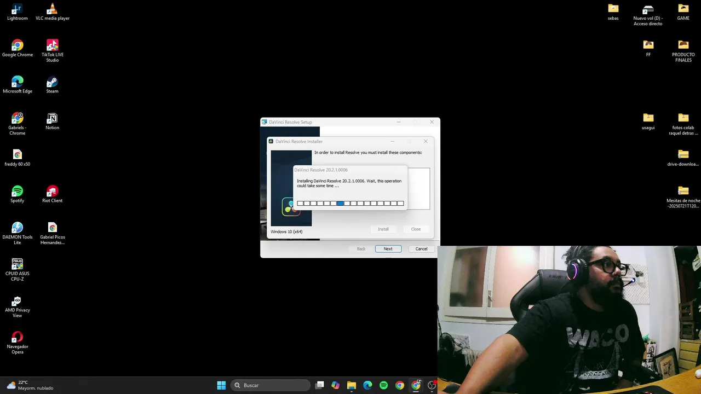The image size is (701, 394).
Task: Open Mesitas de noche folder
Action: [683, 197]
